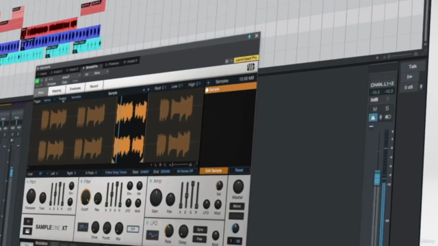Click the Amp Pan knob
Viewport: 438px width, 246px height.
tap(170, 200)
